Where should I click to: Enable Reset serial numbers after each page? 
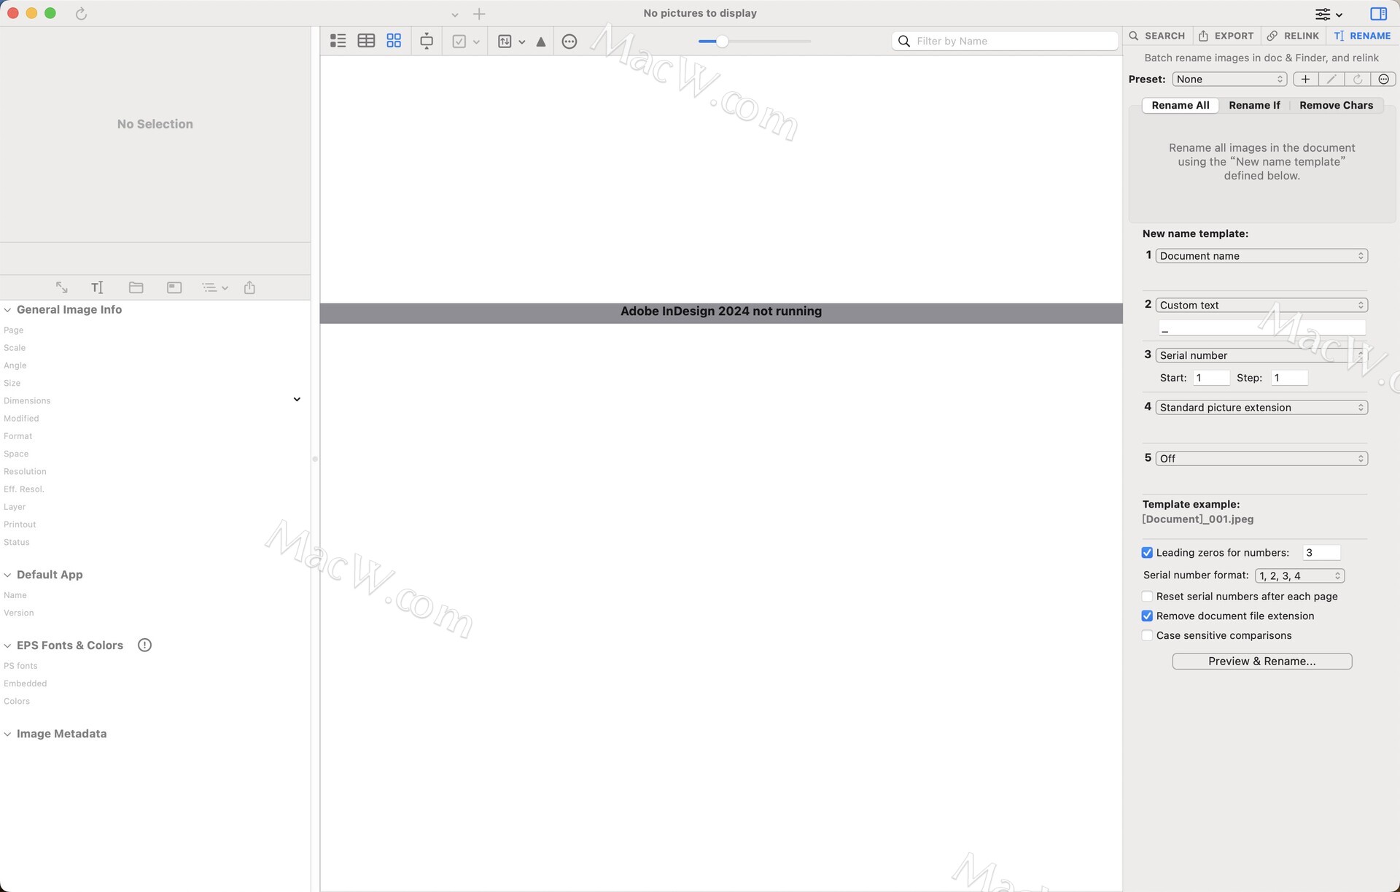point(1147,596)
